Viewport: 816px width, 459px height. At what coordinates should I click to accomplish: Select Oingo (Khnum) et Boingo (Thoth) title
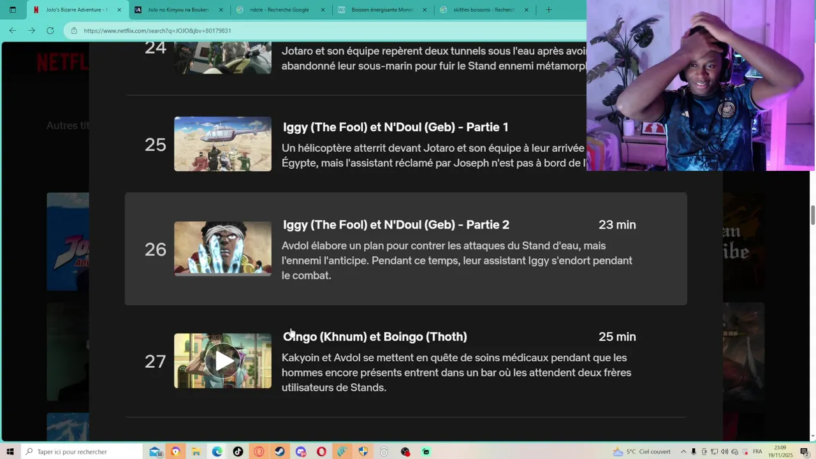tap(375, 337)
